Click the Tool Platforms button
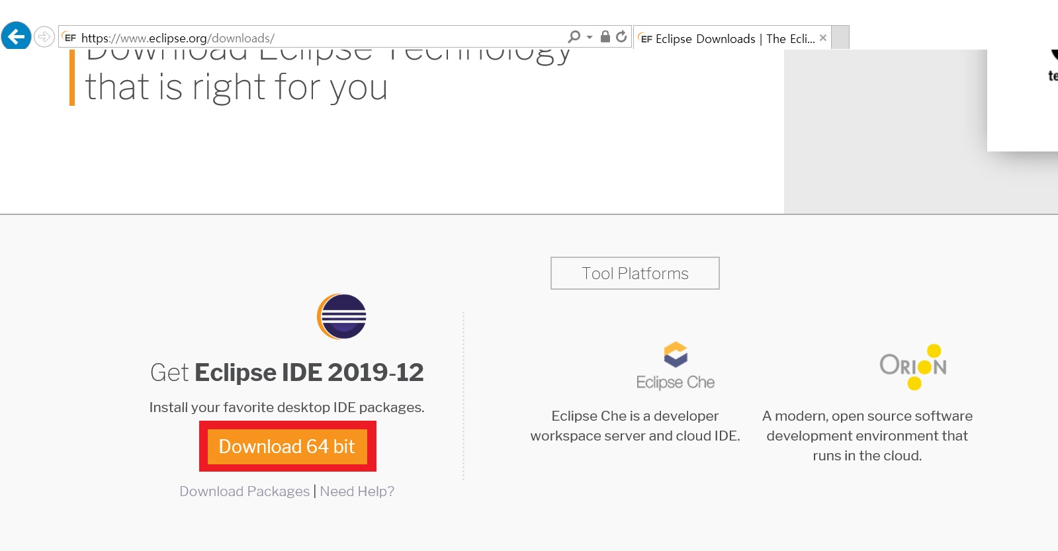Image resolution: width=1058 pixels, height=551 pixels. click(635, 273)
